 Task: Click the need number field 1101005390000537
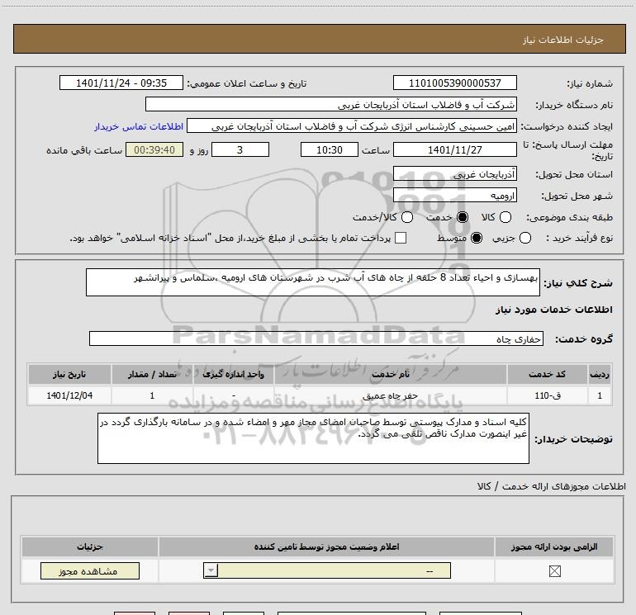(454, 83)
